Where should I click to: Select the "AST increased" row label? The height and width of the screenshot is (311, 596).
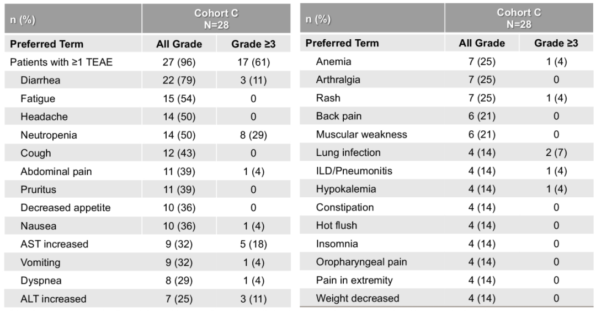(x=54, y=244)
